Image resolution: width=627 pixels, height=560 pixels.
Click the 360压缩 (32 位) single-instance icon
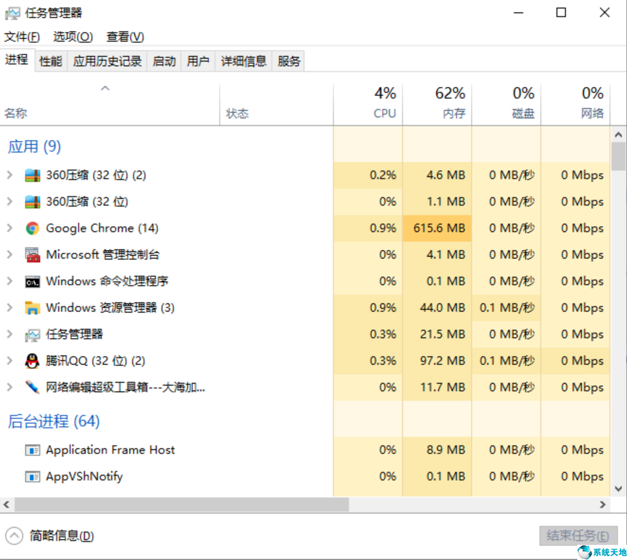[32, 202]
